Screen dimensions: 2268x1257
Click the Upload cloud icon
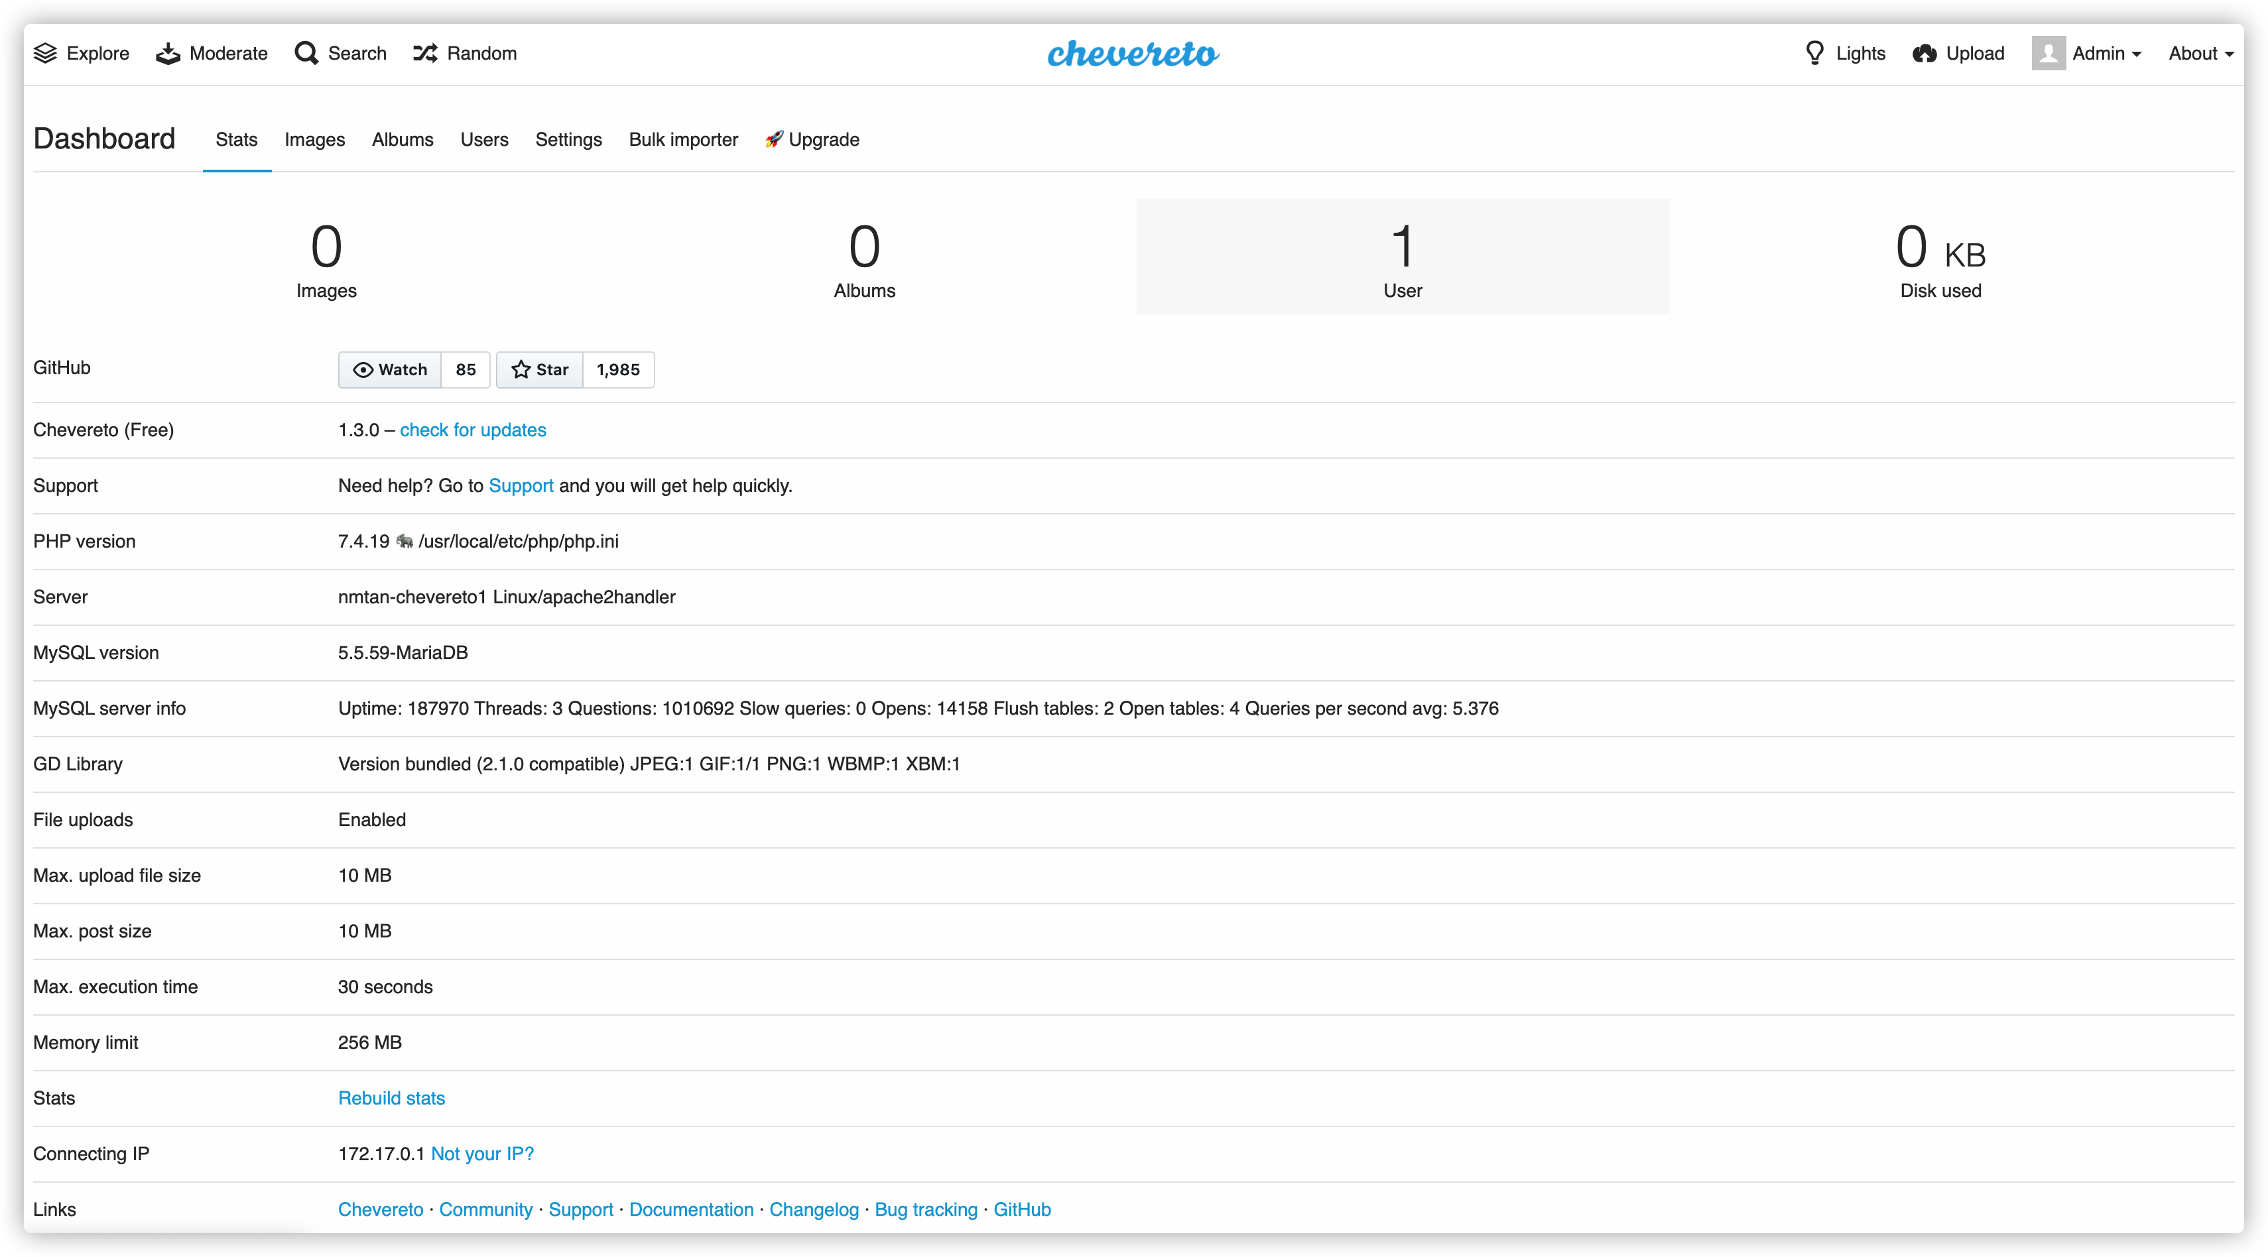[1924, 54]
